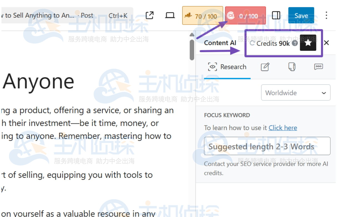
Task: Toggle the settings sidebar panel icon
Action: (276, 15)
